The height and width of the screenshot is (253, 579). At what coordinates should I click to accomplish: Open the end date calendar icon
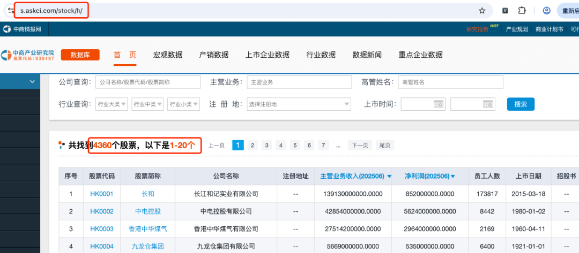click(x=488, y=104)
